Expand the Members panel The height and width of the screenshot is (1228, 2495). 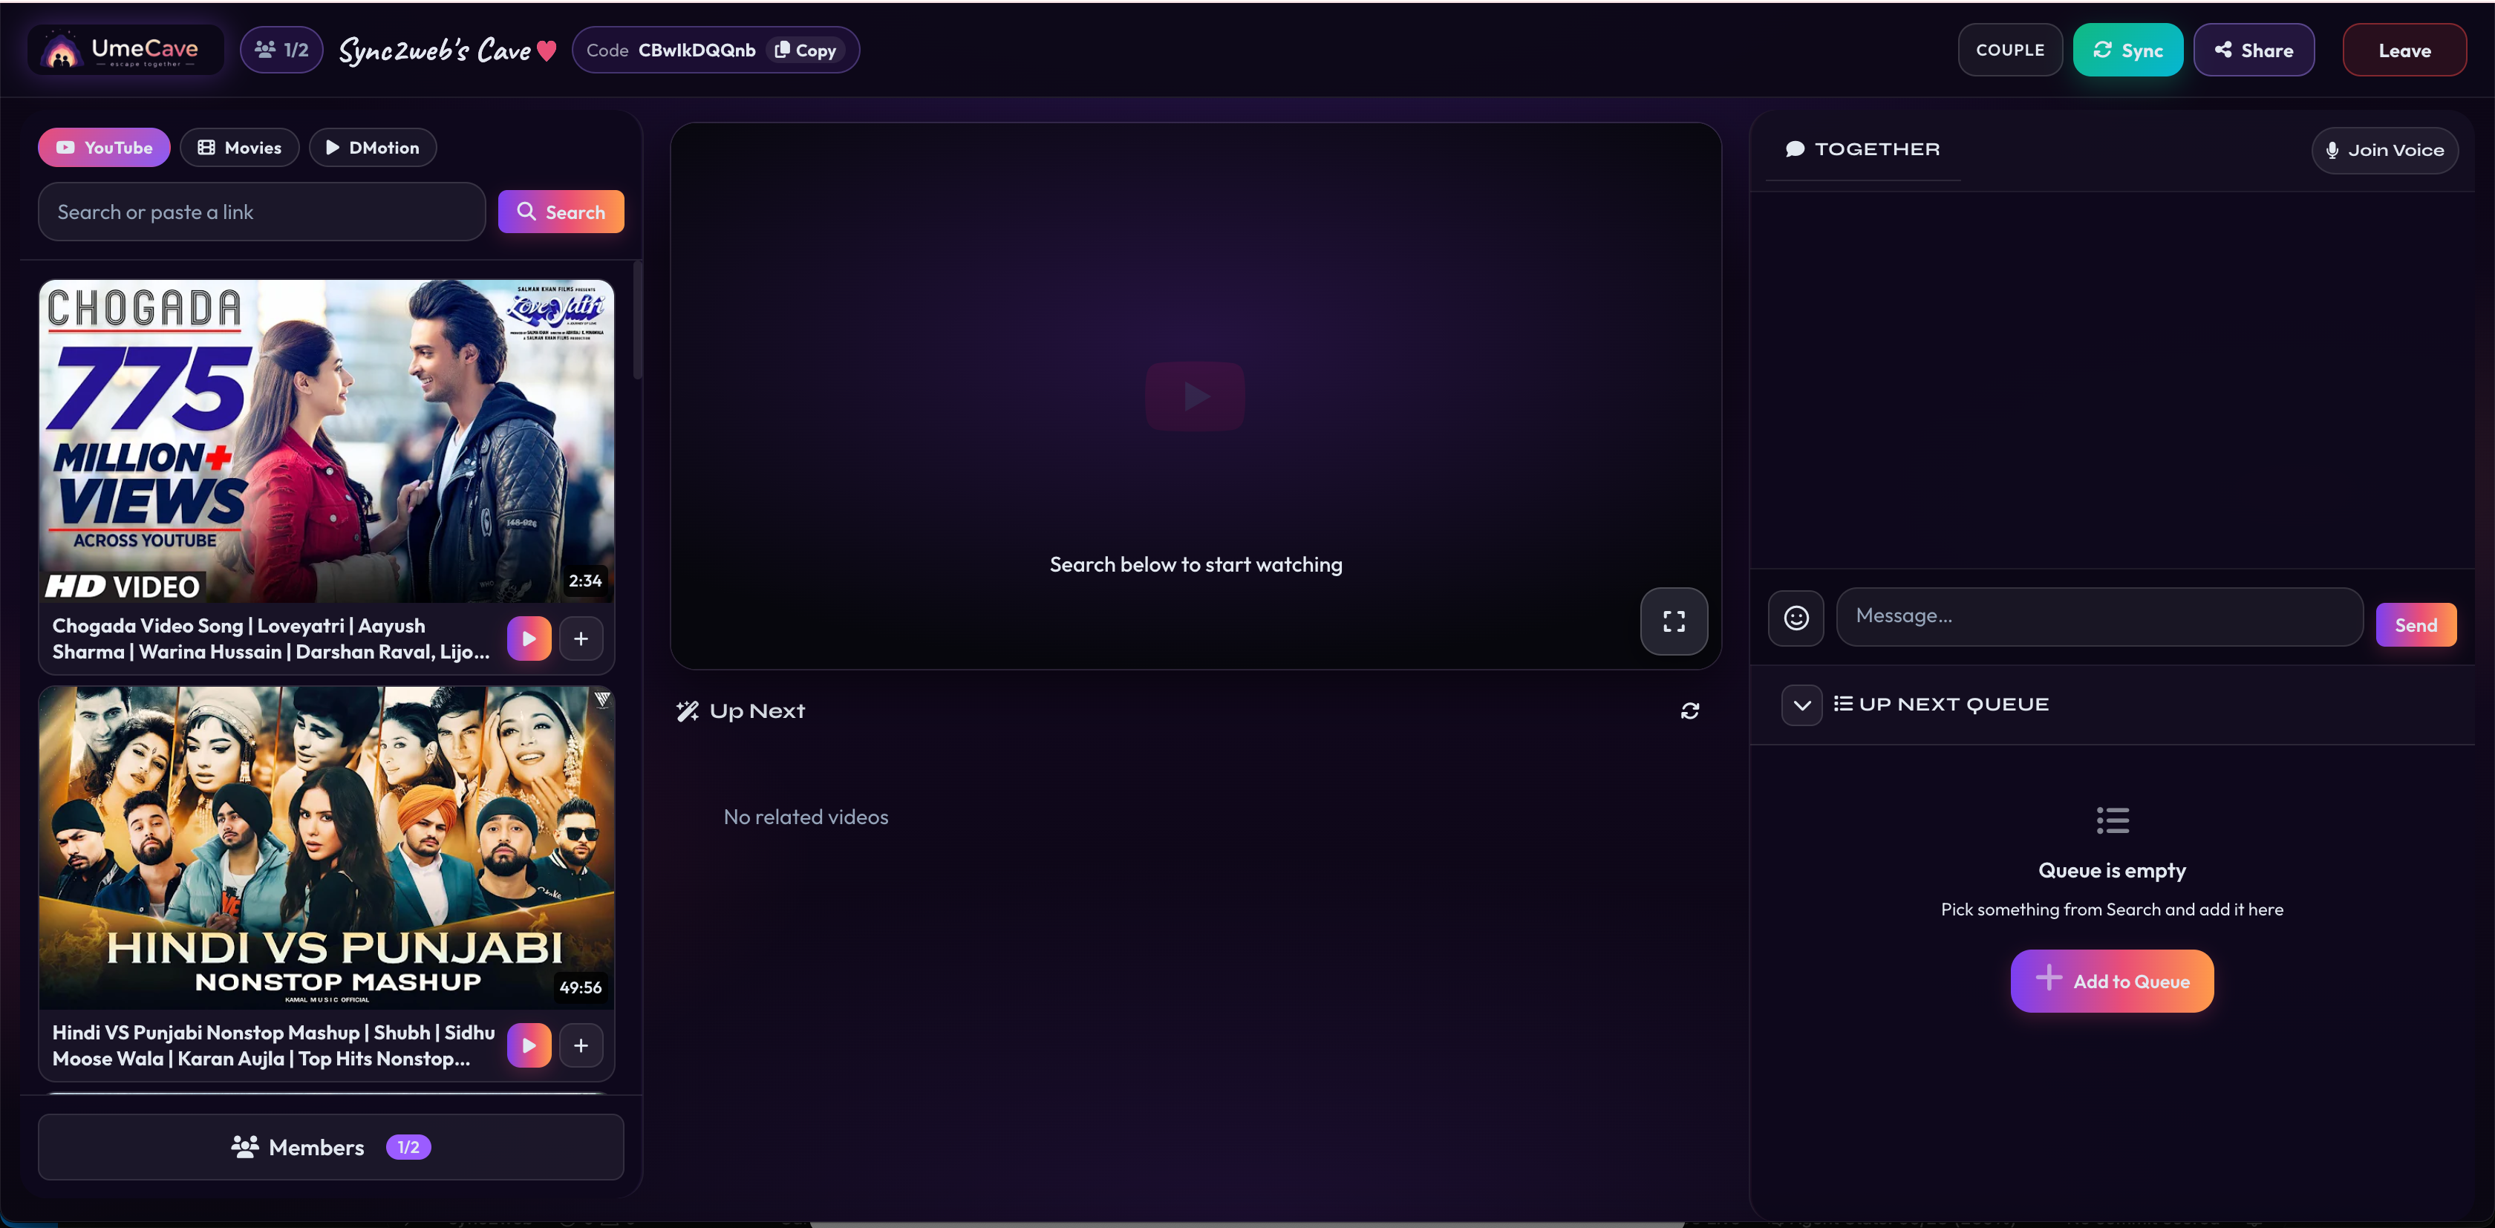point(331,1146)
